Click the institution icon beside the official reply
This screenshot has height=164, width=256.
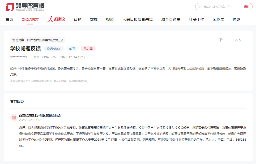coord(14,118)
